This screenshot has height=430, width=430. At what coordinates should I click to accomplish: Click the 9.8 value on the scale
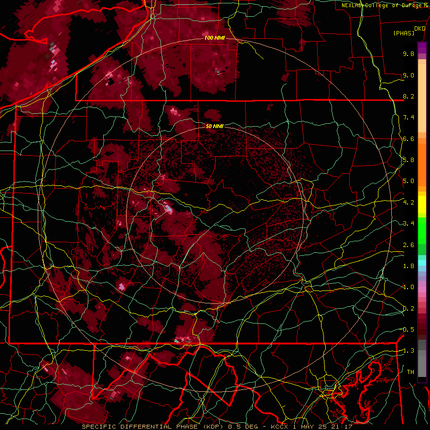408,54
